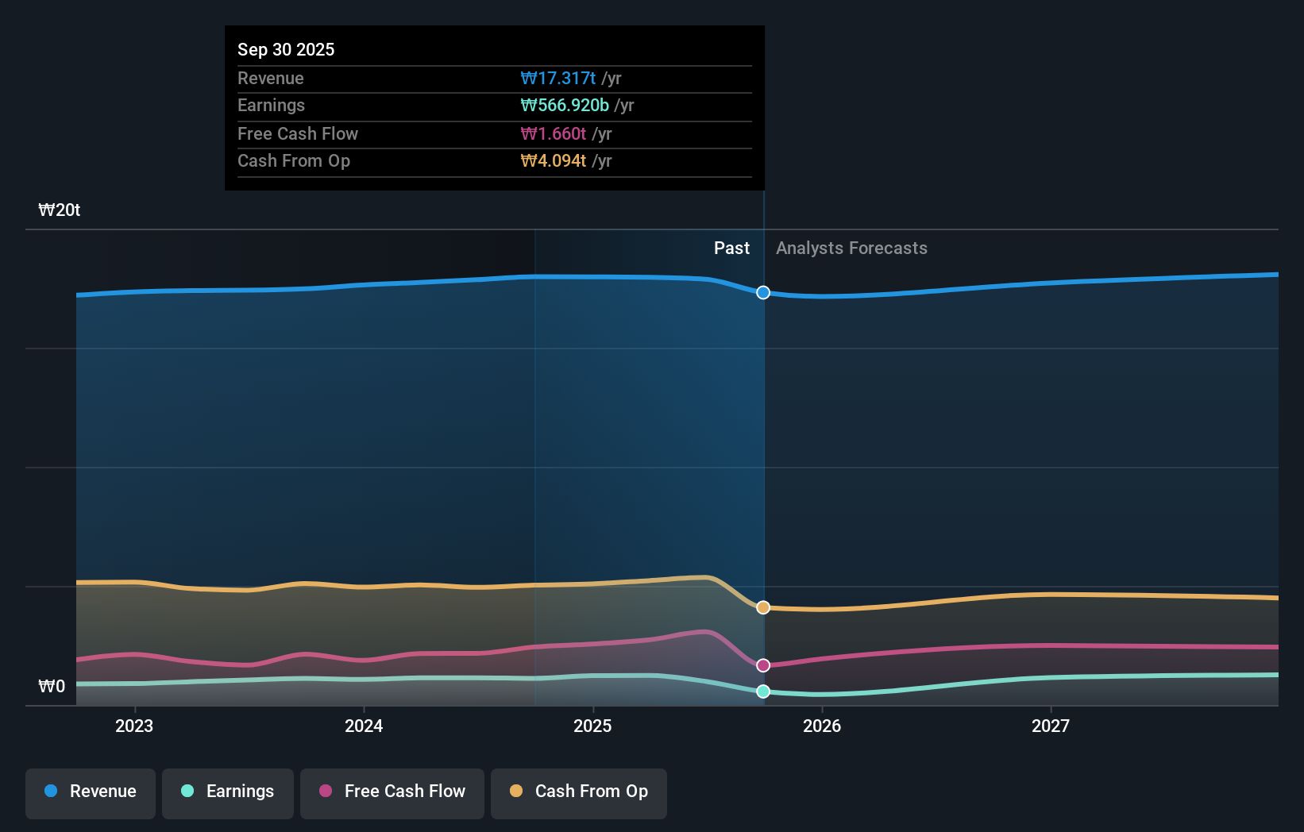Viewport: 1304px width, 832px height.
Task: Click the ₩566.920b Earnings tooltip row
Action: tap(494, 105)
